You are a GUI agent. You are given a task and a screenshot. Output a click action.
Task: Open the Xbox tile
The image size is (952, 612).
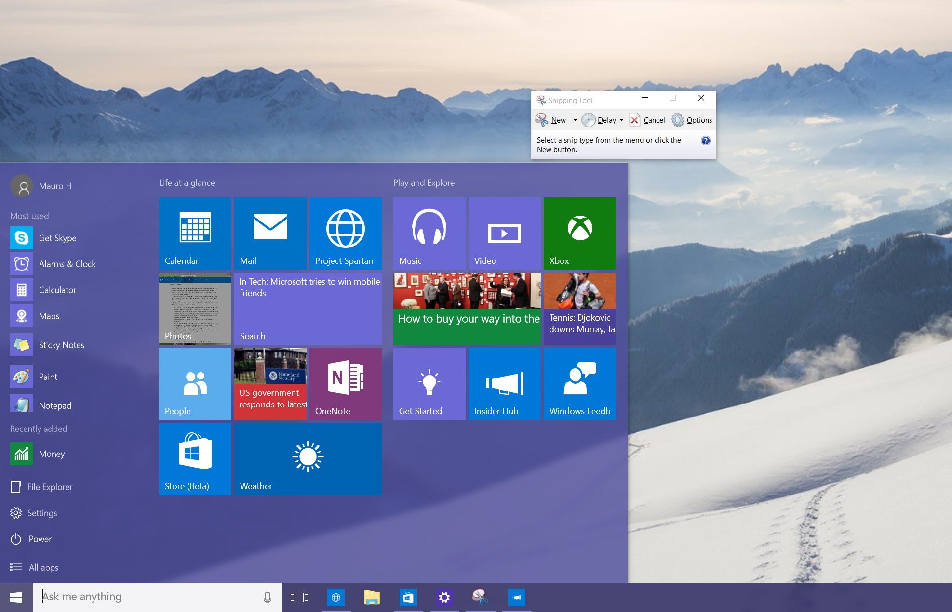point(579,233)
